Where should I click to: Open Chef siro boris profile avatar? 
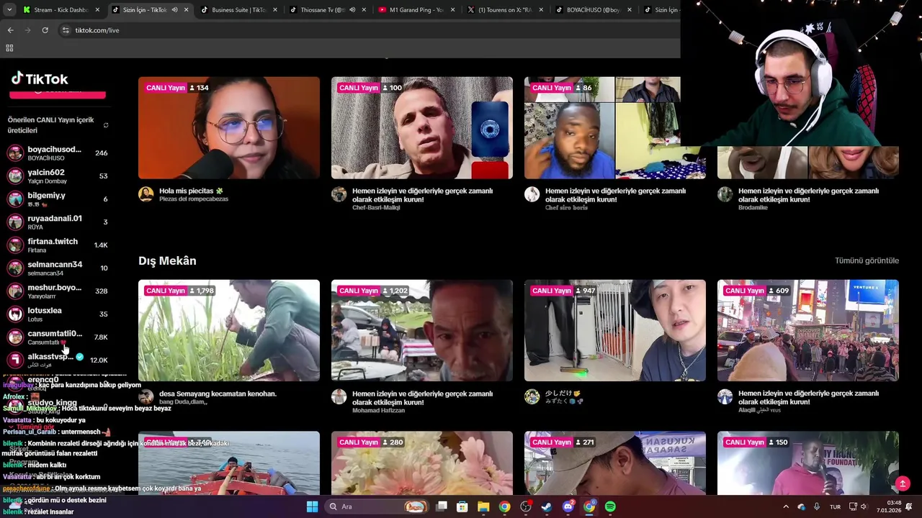pos(532,195)
